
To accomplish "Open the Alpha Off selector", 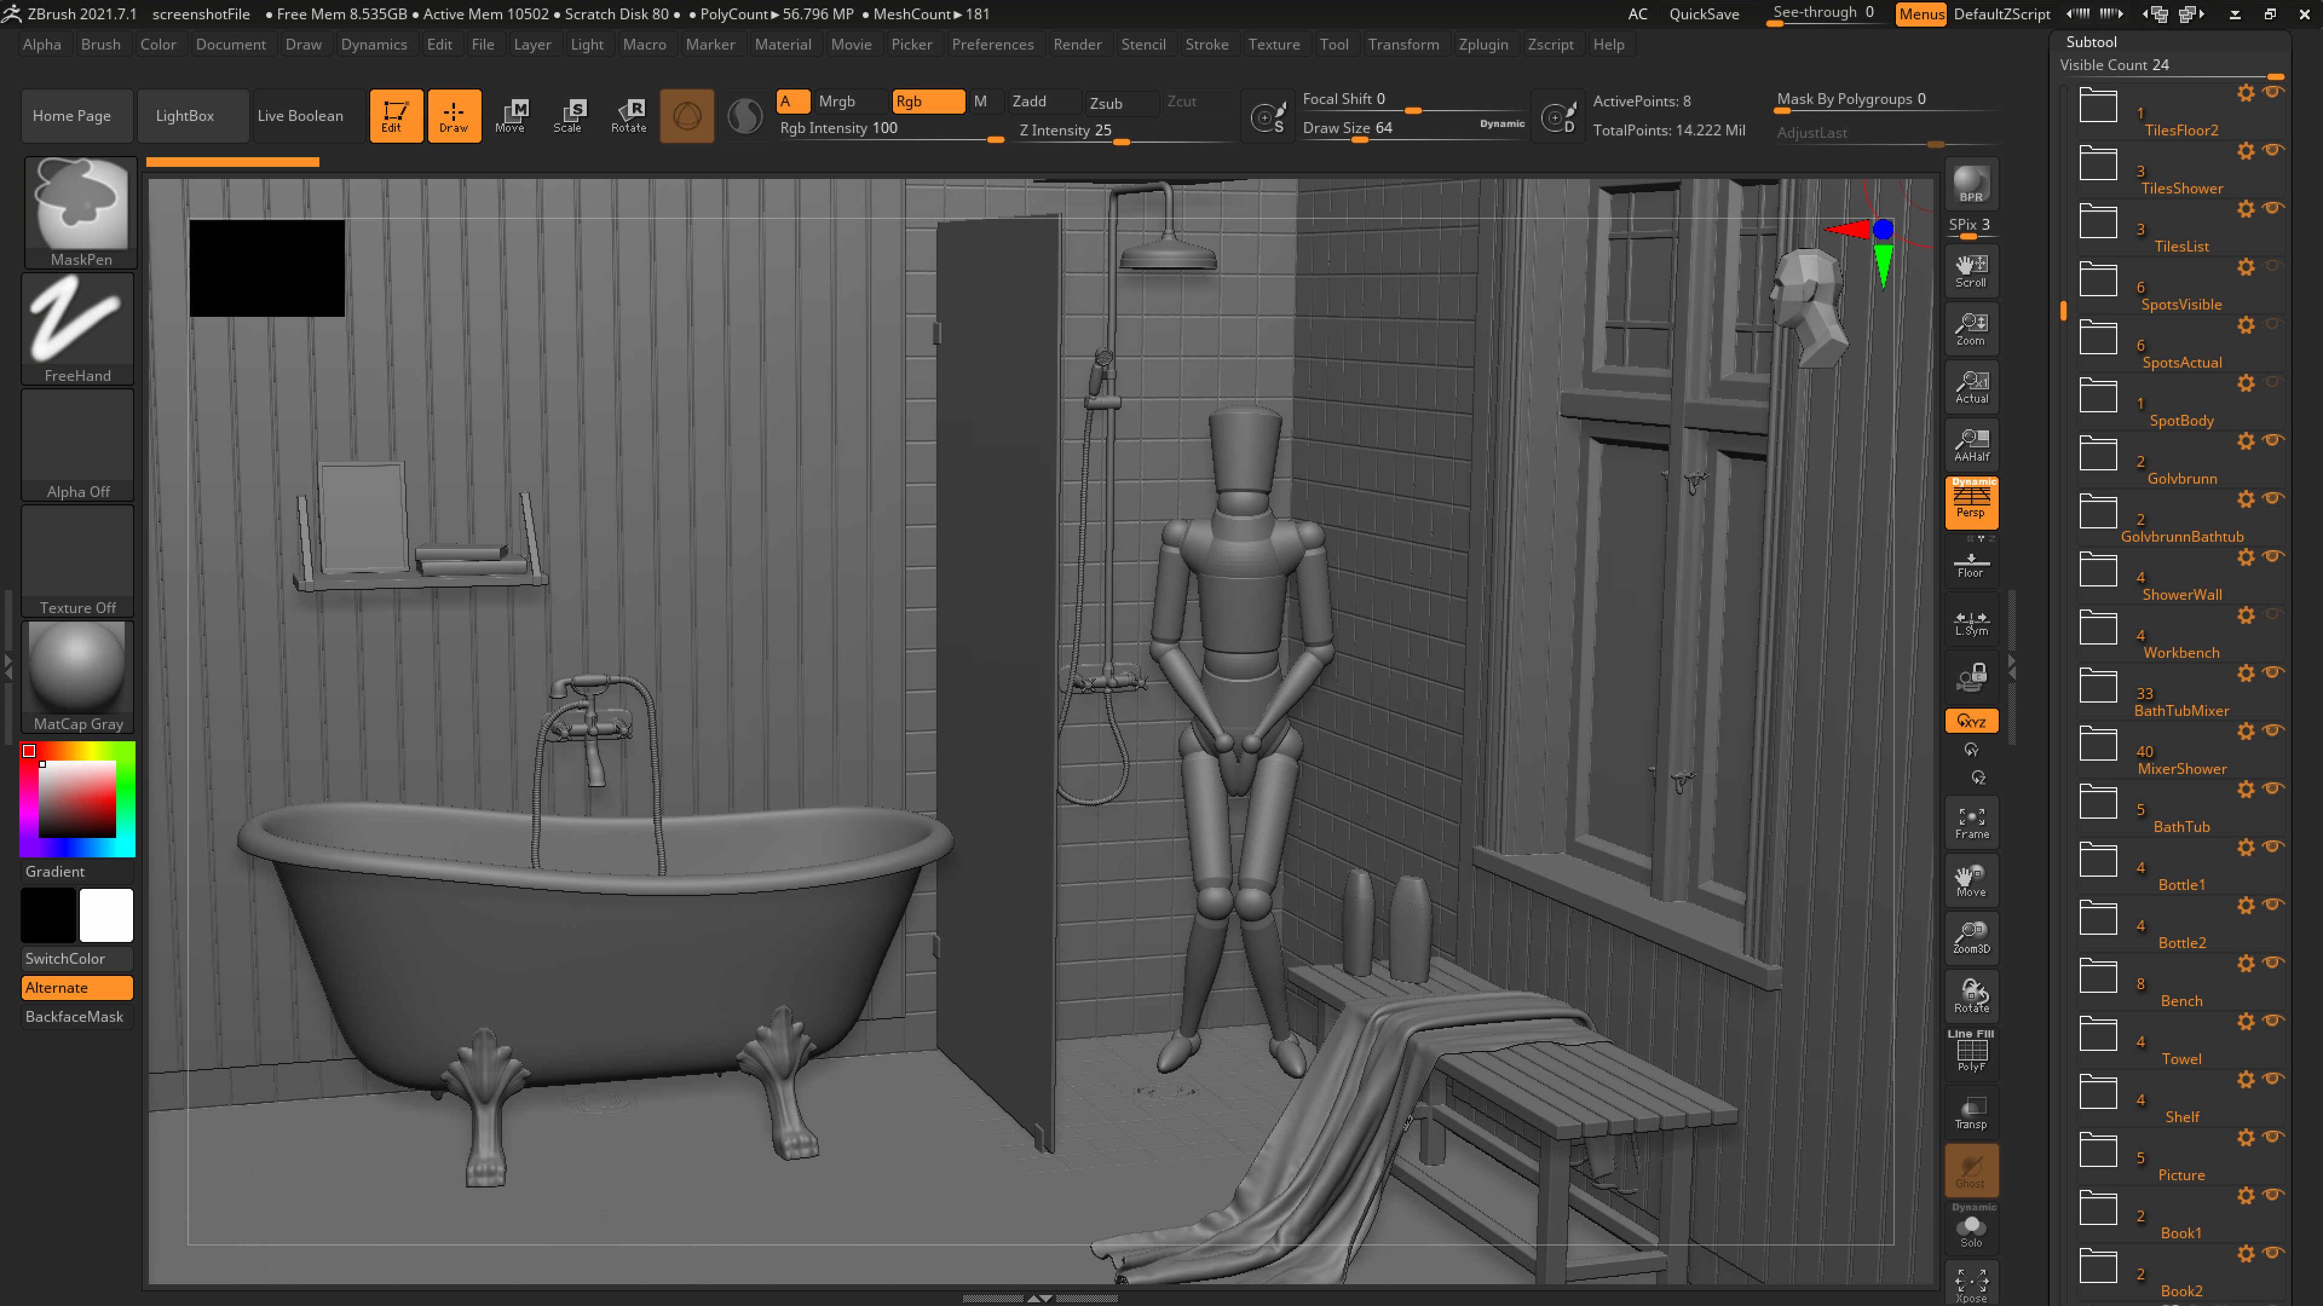I will tap(77, 445).
